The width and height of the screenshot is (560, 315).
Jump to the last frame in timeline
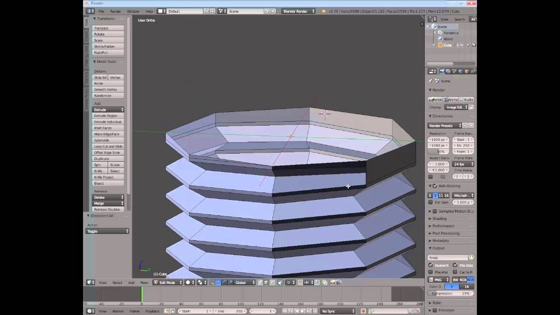click(x=315, y=311)
